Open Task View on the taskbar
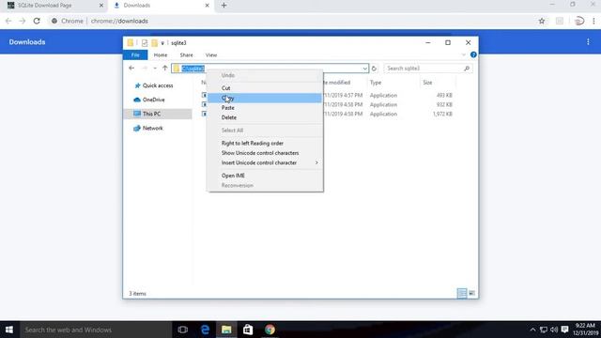This screenshot has width=601, height=338. [183, 330]
